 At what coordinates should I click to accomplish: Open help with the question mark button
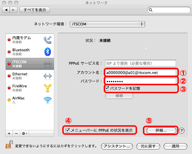click(x=182, y=131)
